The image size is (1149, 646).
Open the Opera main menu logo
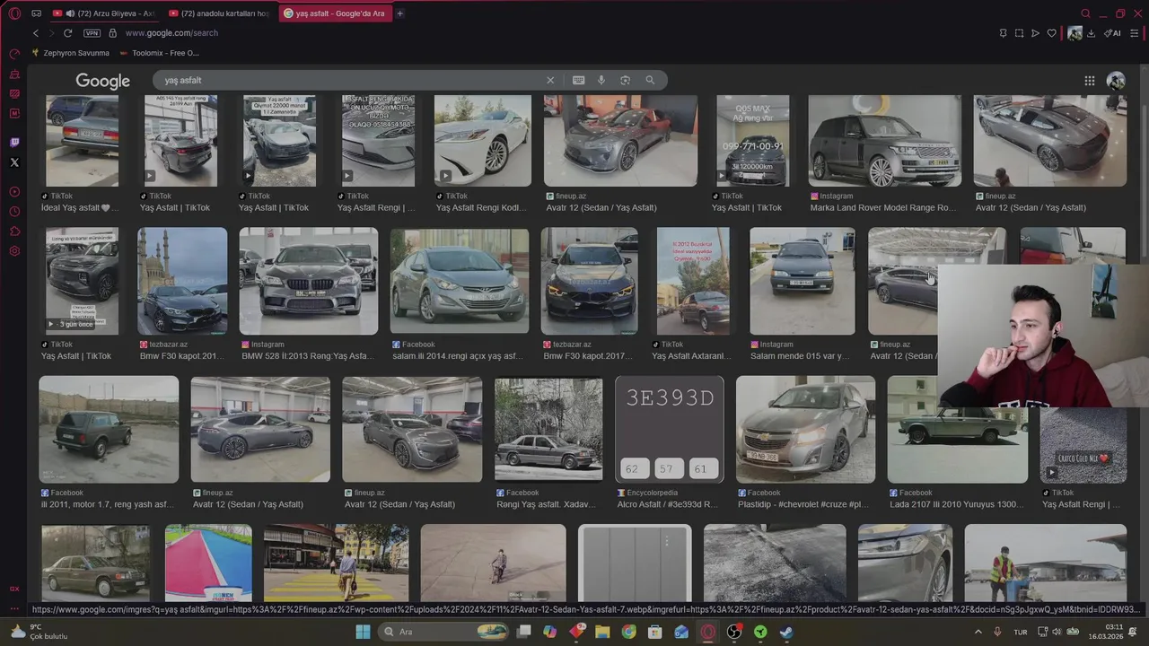click(14, 13)
